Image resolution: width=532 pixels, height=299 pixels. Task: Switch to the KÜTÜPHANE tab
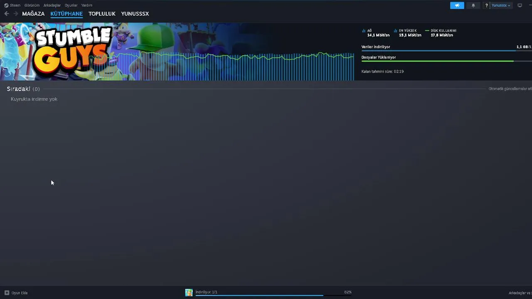pos(66,14)
